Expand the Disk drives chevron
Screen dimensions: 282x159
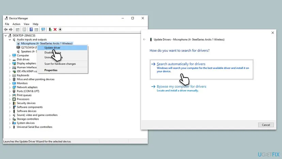point(10,59)
